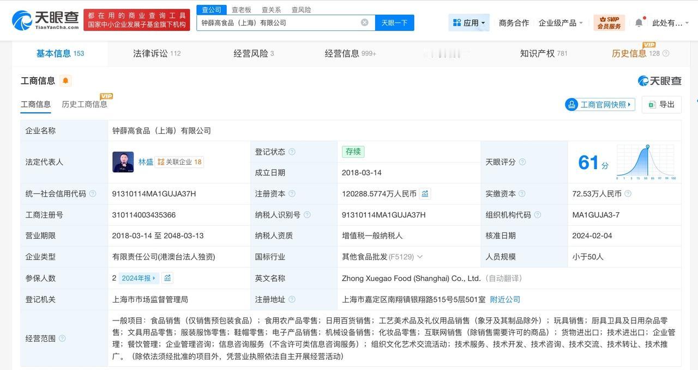Switch to 查风险 search tab

[301, 10]
